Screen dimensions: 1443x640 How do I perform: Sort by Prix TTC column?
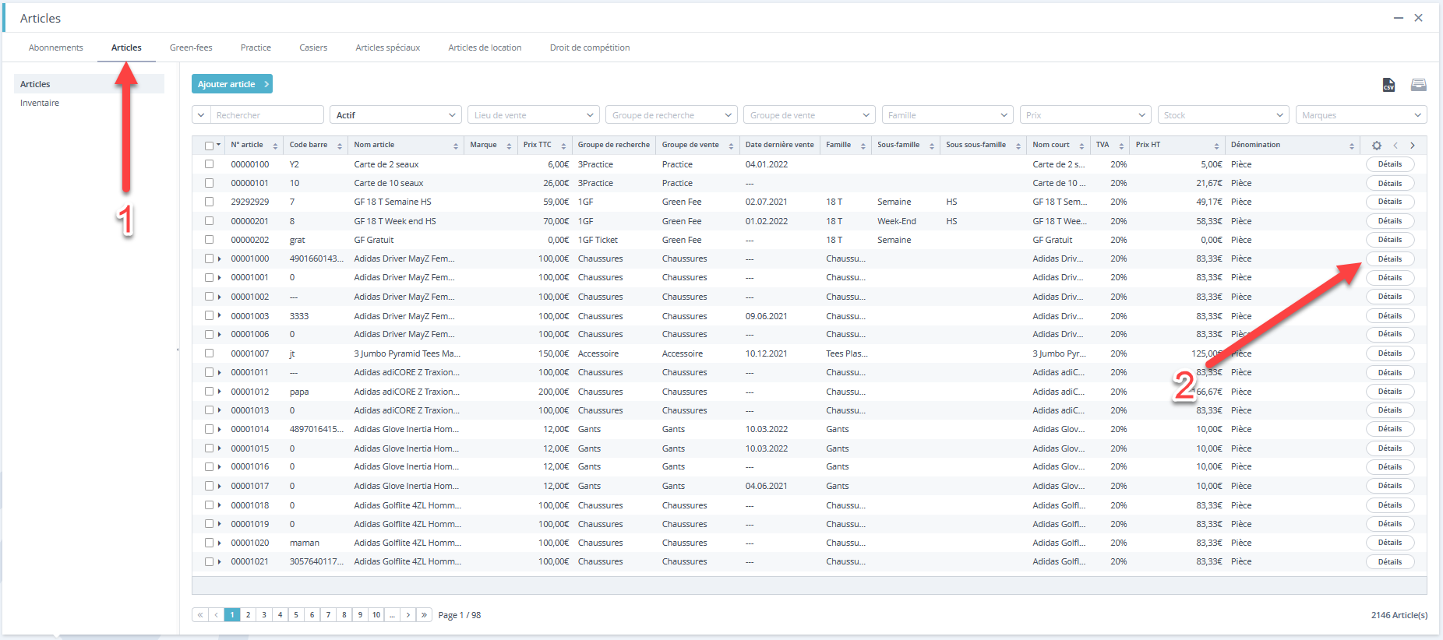563,146
